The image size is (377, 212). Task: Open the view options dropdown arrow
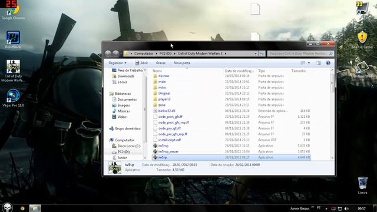[x=309, y=63]
